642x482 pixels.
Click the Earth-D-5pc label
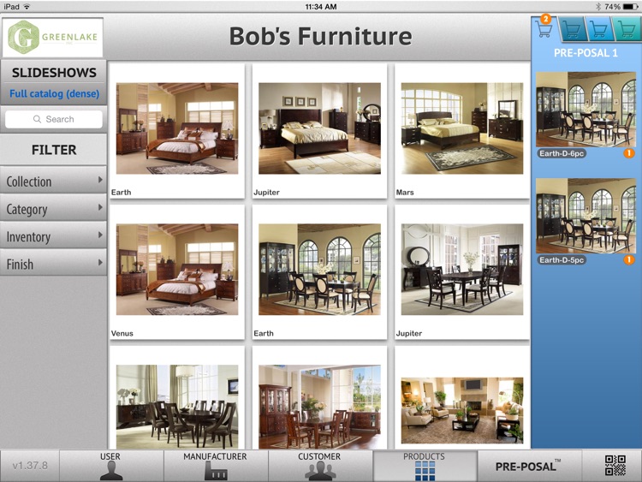tap(562, 260)
